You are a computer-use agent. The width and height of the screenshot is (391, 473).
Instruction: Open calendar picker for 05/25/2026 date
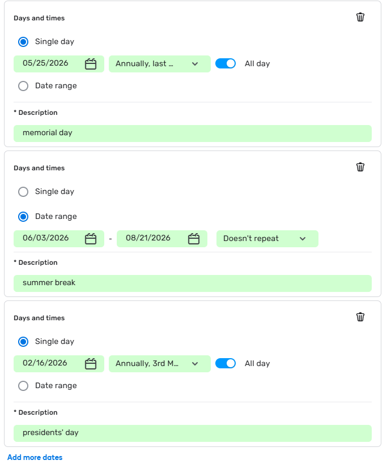pos(91,64)
